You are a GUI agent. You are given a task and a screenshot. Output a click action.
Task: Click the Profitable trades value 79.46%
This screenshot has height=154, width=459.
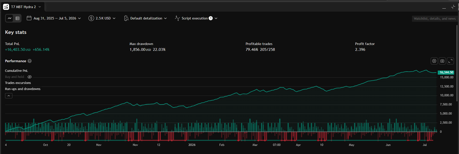[252, 50]
